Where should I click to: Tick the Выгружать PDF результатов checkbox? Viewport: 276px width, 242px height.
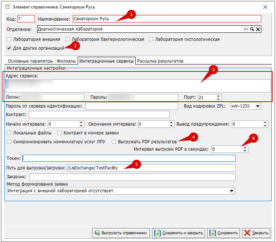click(x=114, y=141)
